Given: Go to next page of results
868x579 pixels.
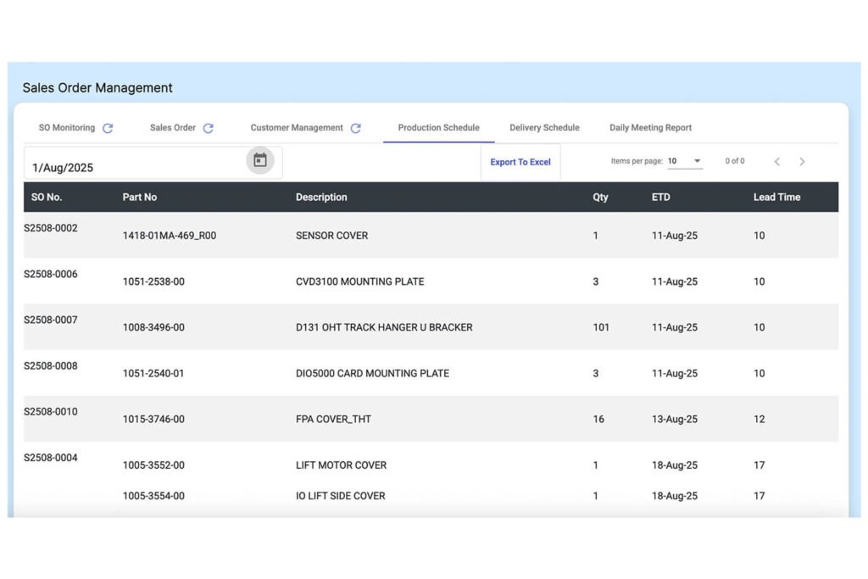Looking at the screenshot, I should click(x=802, y=161).
